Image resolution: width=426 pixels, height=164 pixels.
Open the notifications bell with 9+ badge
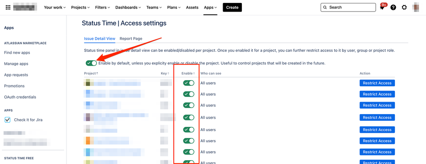[x=383, y=7]
